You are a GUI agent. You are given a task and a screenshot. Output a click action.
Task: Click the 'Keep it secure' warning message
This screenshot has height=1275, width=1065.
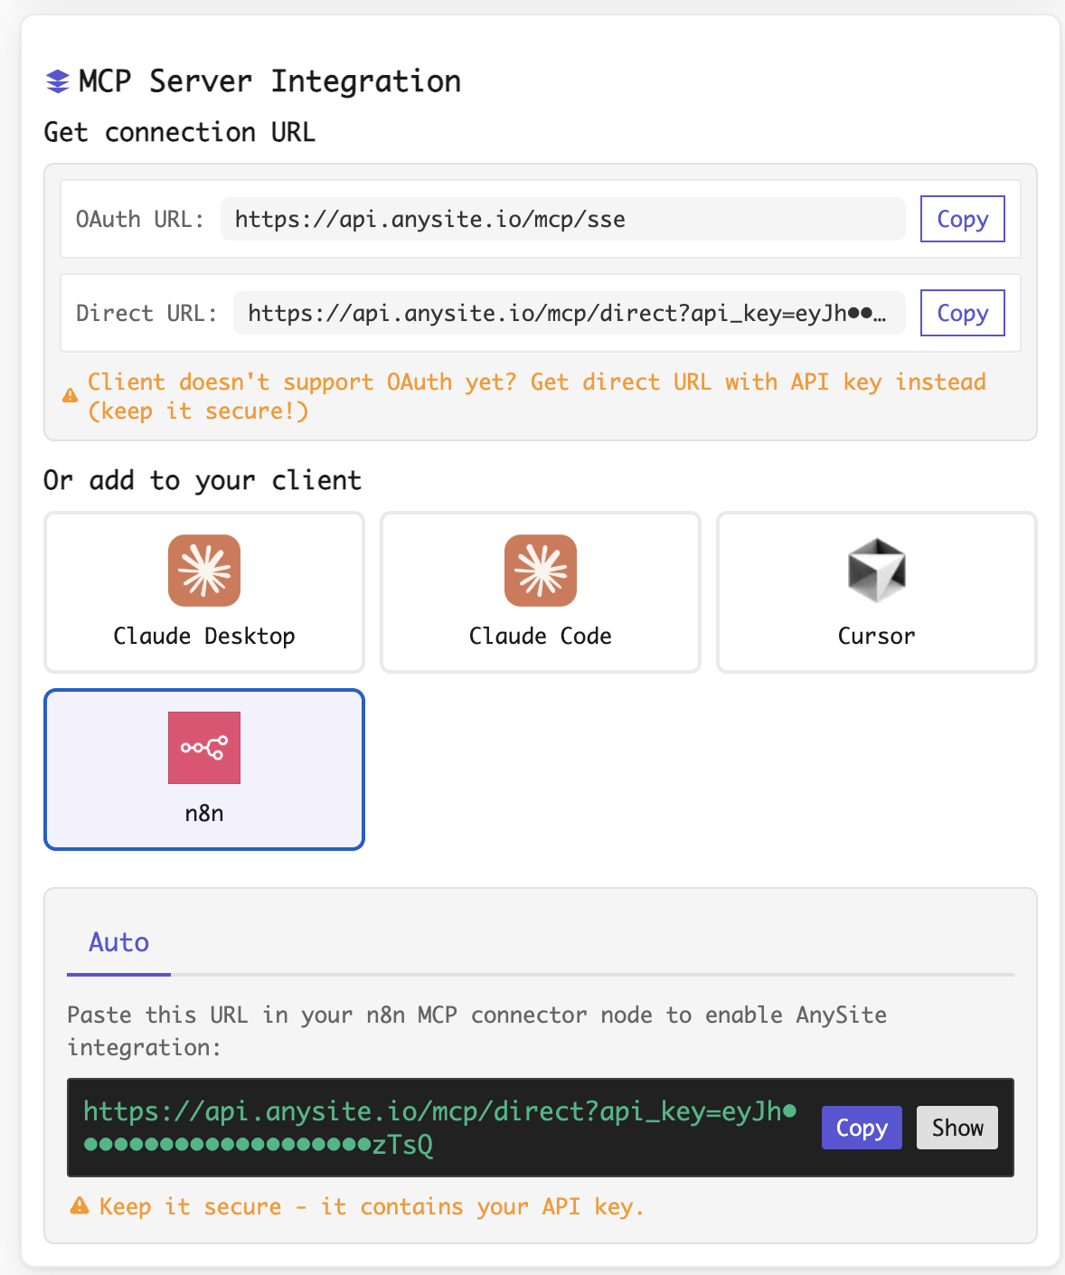371,1205
